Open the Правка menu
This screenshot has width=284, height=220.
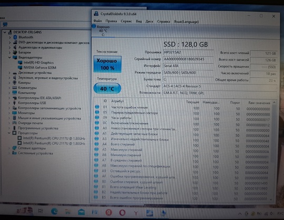111,21
